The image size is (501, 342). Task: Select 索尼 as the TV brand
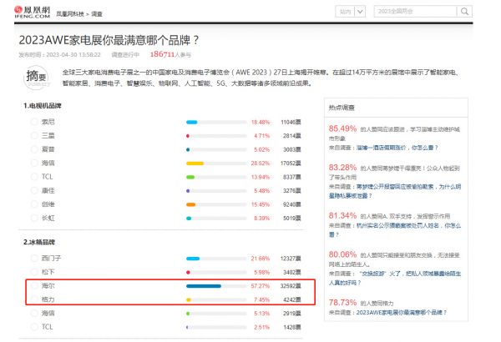pos(34,122)
